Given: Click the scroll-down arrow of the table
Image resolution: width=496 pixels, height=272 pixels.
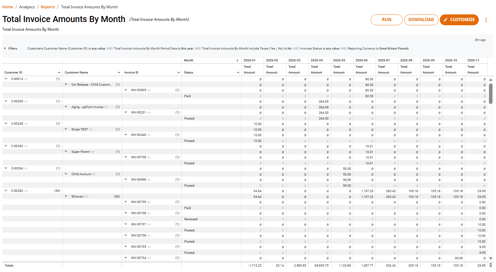Looking at the screenshot, I should (491, 258).
